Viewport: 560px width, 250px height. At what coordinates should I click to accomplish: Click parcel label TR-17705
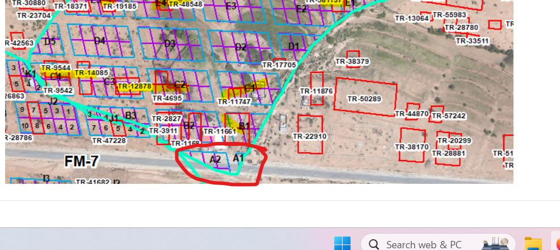(279, 65)
